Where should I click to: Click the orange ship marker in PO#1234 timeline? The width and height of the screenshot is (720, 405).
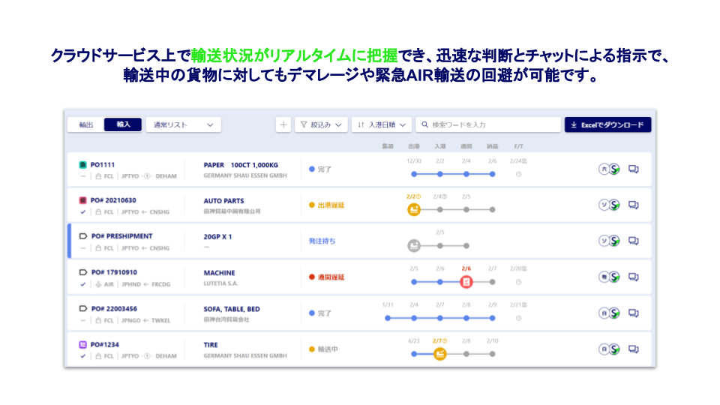[x=440, y=354]
